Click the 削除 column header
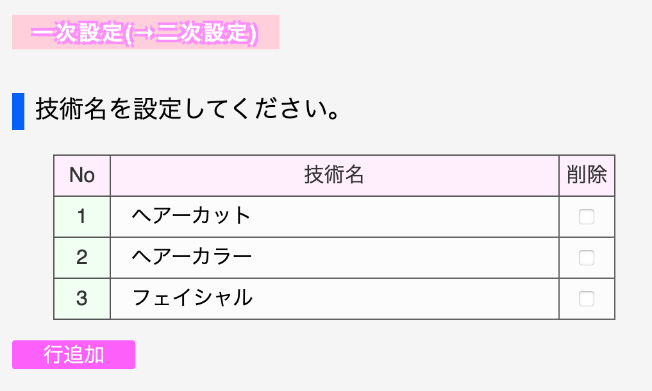This screenshot has width=652, height=391. tap(587, 175)
